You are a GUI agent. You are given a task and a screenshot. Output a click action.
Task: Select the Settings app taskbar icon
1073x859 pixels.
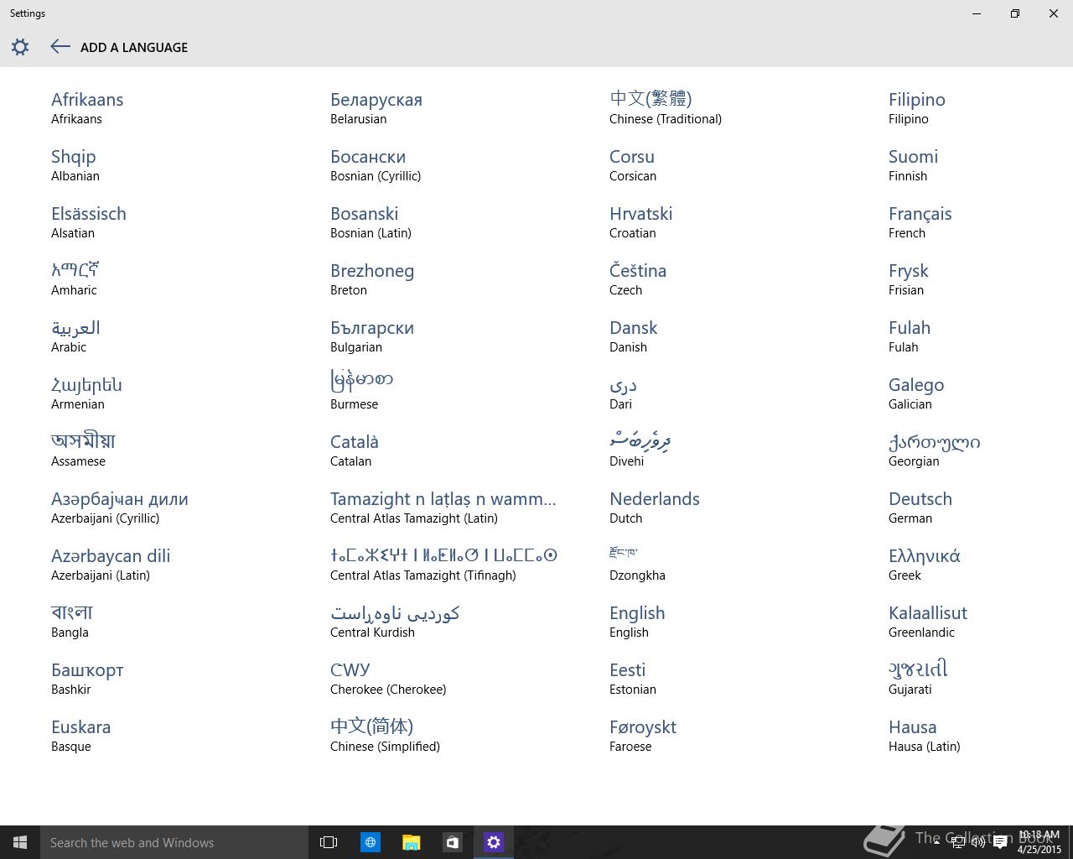pos(493,842)
